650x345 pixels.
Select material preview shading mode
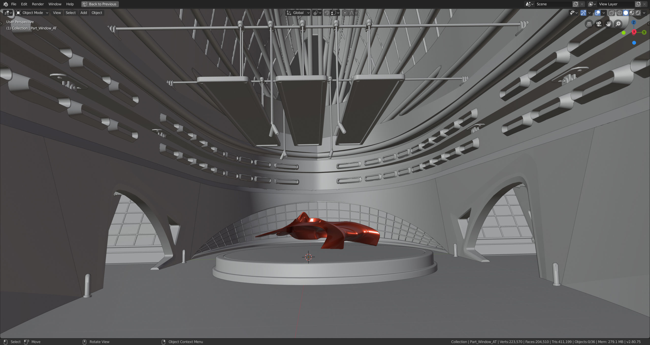click(x=632, y=13)
